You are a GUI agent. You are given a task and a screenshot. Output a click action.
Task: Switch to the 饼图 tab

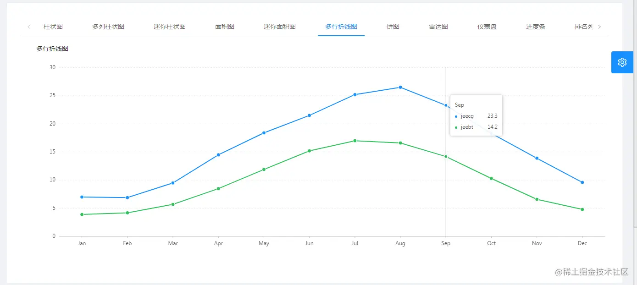(x=392, y=27)
